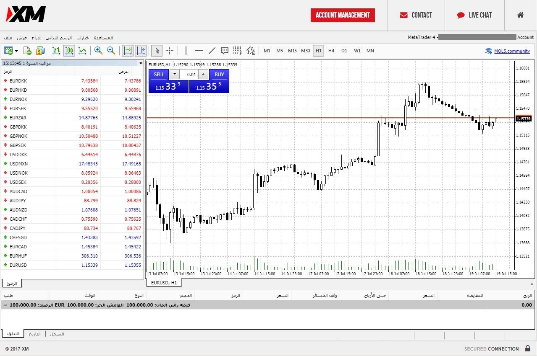Set timeframe to MN
This screenshot has width=537, height=356.
pos(370,51)
